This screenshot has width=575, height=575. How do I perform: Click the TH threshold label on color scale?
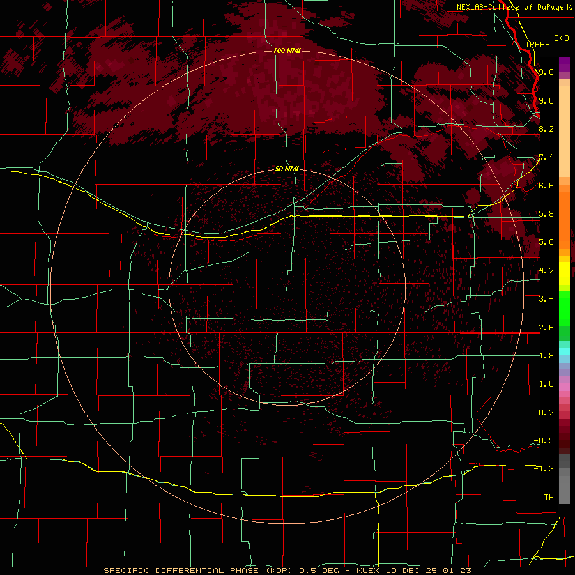point(549,497)
